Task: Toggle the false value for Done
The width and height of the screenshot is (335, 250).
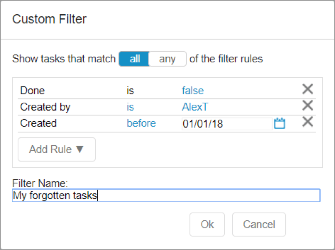Action: pos(193,90)
